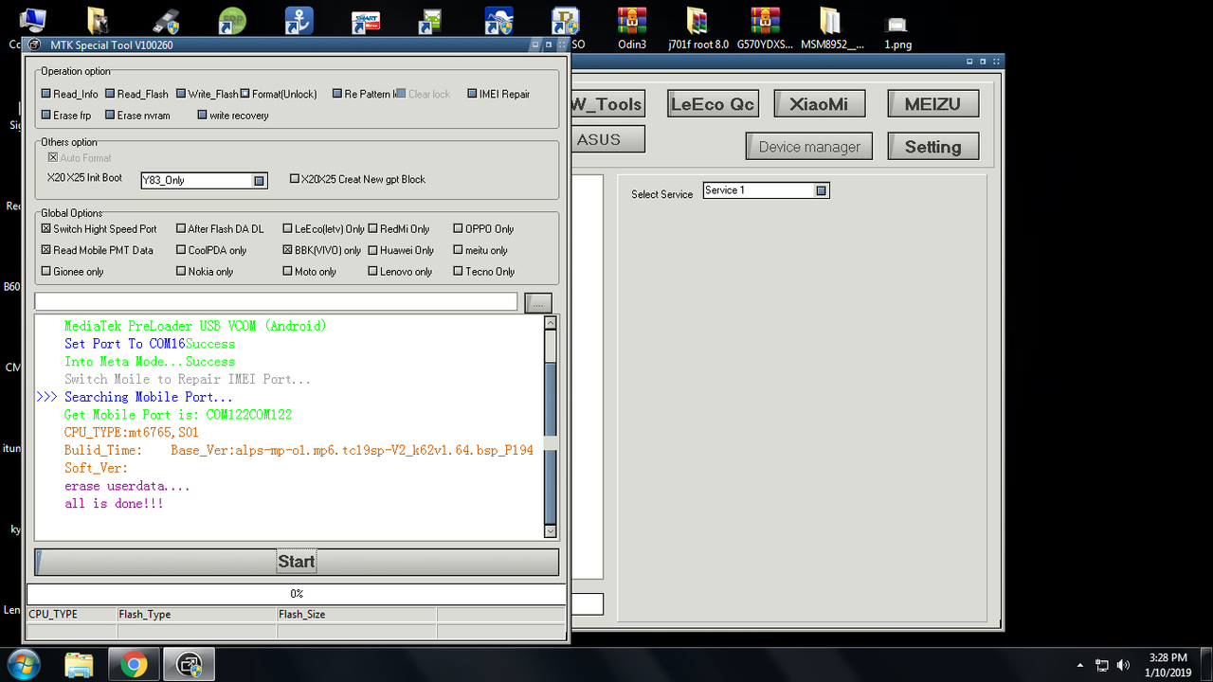Open the Computer desktop icon
This screenshot has width=1213, height=682.
tap(31, 21)
